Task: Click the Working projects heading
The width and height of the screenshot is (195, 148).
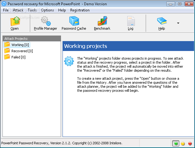Action: [x=86, y=46]
